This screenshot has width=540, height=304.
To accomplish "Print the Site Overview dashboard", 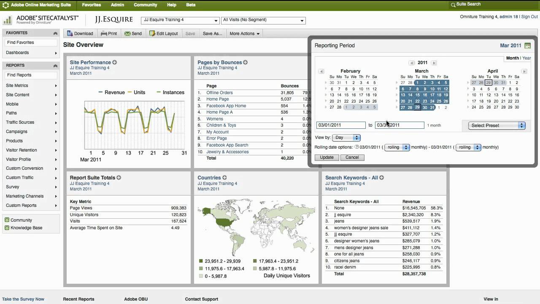I will tap(109, 33).
